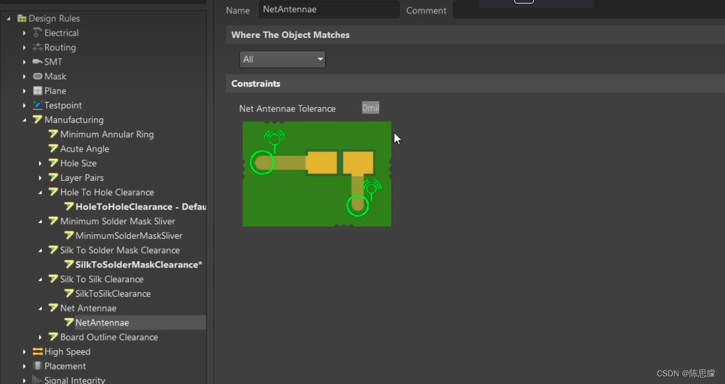Collapse the Net Antennae rule group
This screenshot has height=384, width=725.
point(40,308)
